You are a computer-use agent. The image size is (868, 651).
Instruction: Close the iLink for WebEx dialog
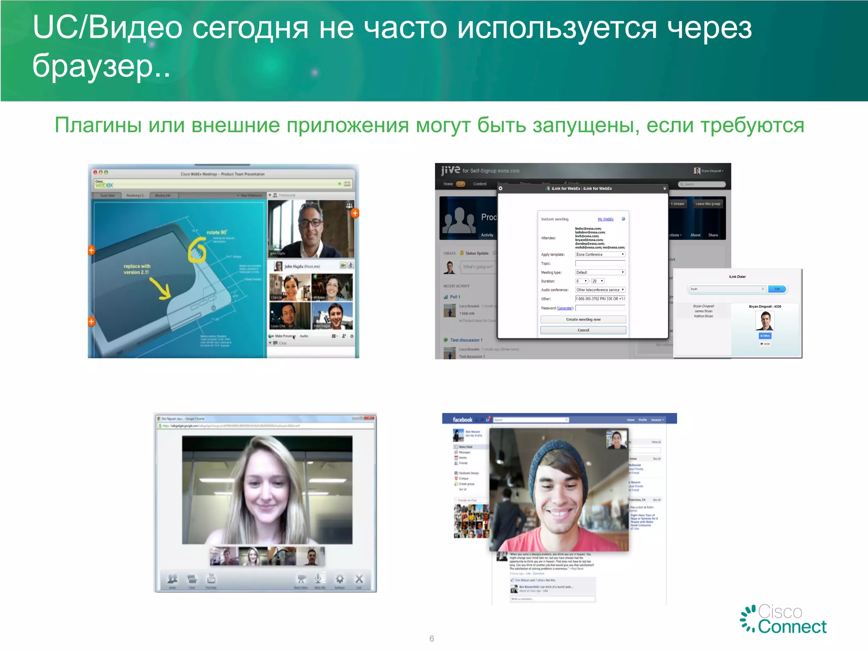665,189
